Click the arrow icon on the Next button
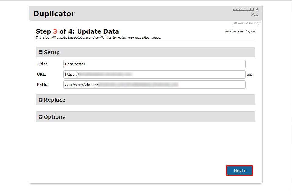Screen dimensions: 292x195 pos(245,171)
